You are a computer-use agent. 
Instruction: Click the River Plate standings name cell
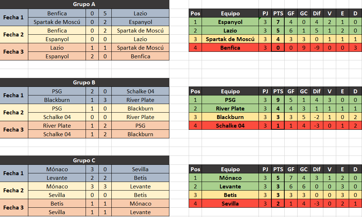[230, 109]
